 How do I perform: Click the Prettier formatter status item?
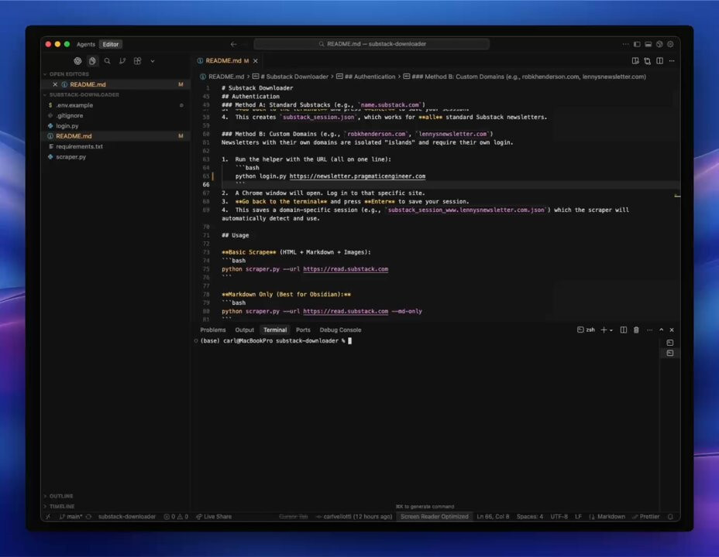[x=645, y=517]
